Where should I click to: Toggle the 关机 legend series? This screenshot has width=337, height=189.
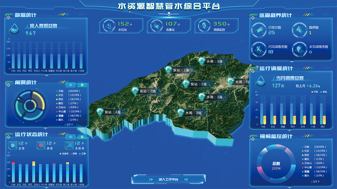pyautogui.click(x=323, y=92)
